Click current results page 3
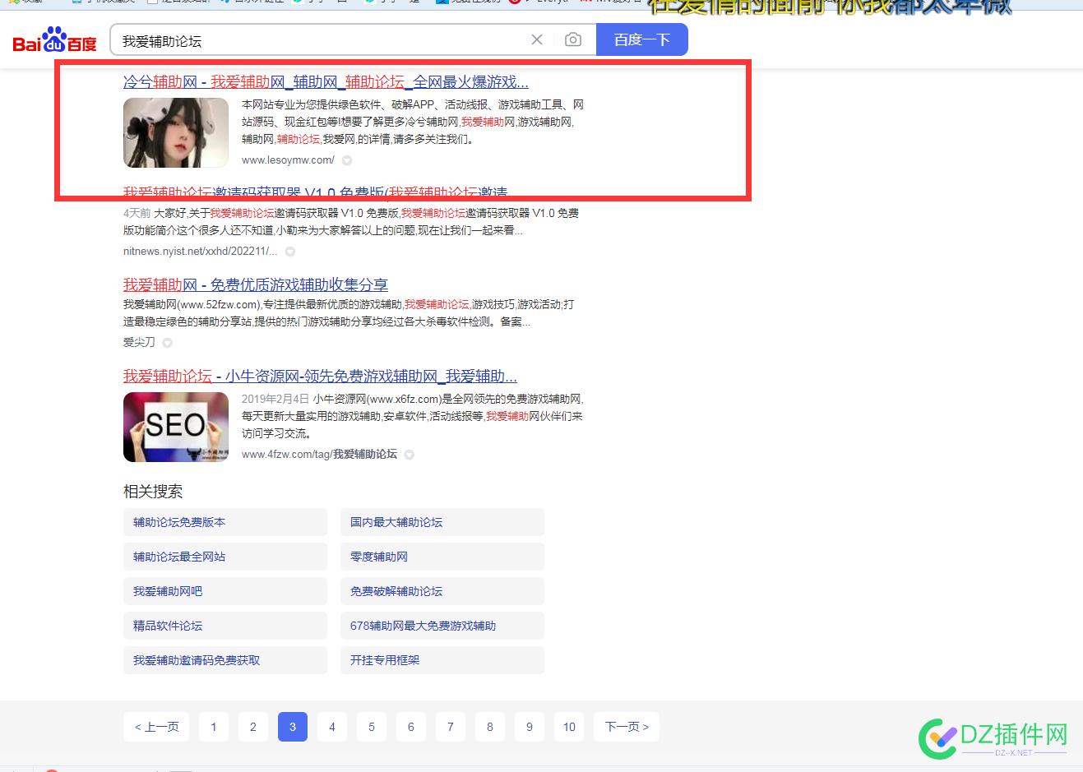1083x772 pixels. point(293,727)
